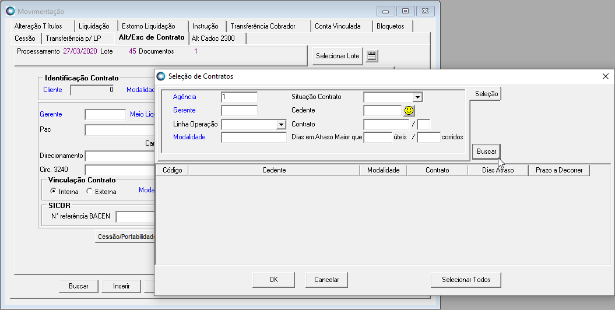Click the N° referência BACEN field
Screen dimensions: 615x310
click(x=135, y=216)
